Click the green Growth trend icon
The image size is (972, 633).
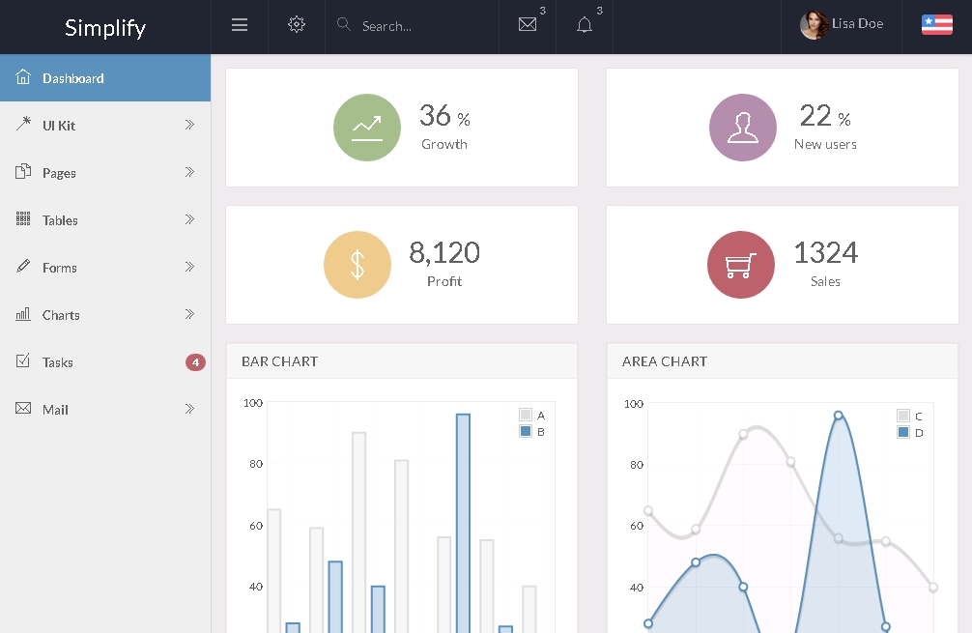[x=366, y=128]
